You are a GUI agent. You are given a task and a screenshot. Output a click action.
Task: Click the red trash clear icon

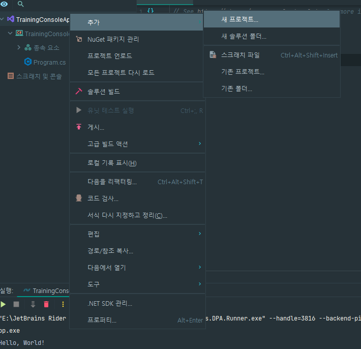point(46,304)
